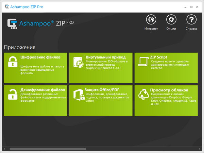Open Опции via the gear icon

[171, 19]
